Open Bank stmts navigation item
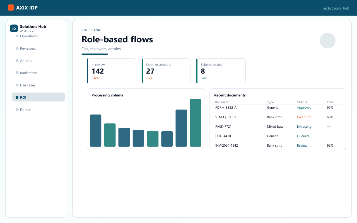The width and height of the screenshot is (357, 223). point(38,73)
